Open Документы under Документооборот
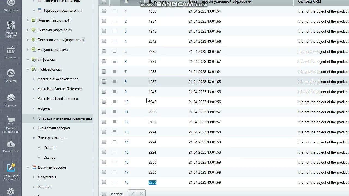Screen dimensions: 349x196 [47, 177]
